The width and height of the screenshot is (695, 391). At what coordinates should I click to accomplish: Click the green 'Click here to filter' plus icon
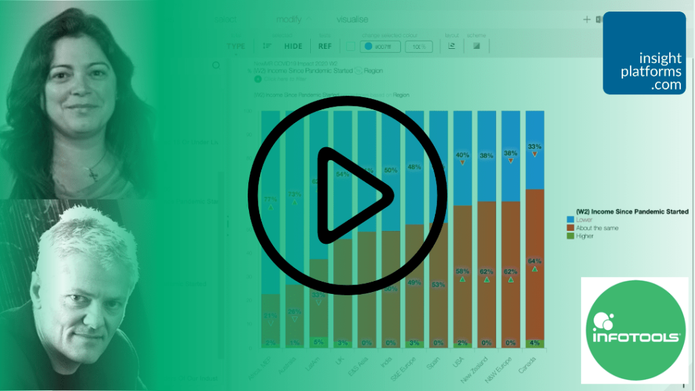[x=258, y=79]
